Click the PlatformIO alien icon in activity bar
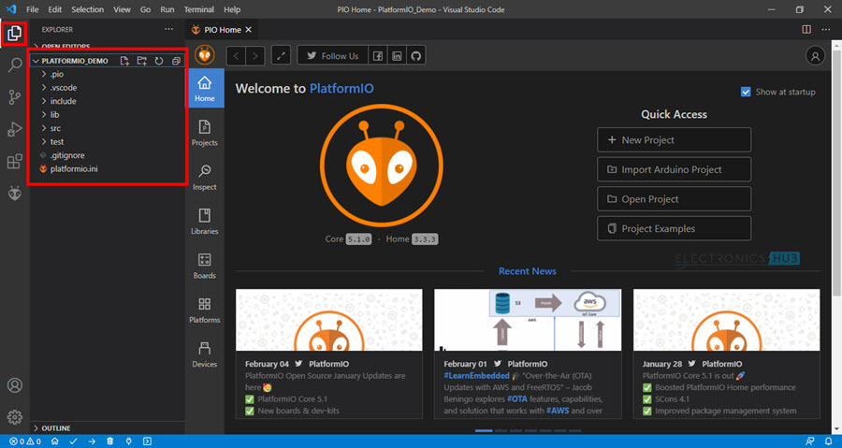This screenshot has width=842, height=448. [14, 193]
